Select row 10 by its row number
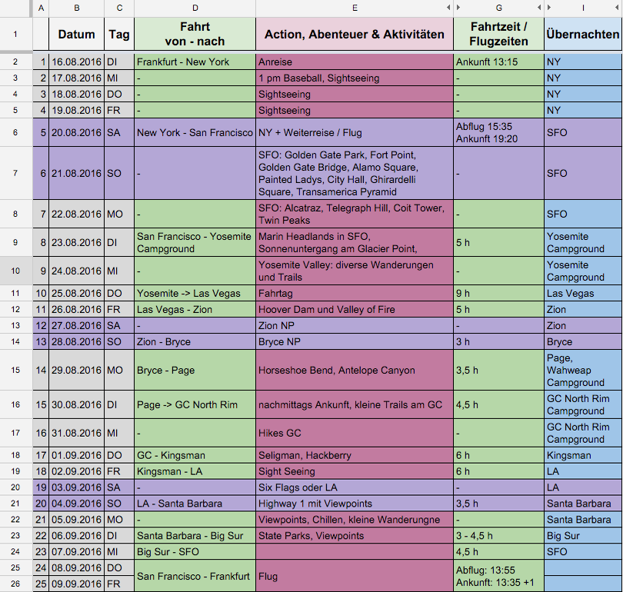Screen dimensions: 623x592 pyautogui.click(x=16, y=271)
